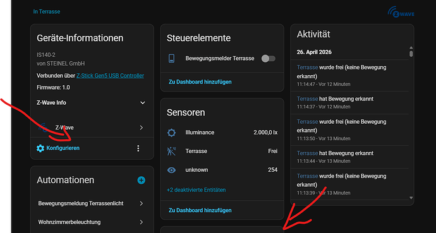Click the Z-Wave logo in the top right
This screenshot has width=436, height=233.
click(401, 12)
